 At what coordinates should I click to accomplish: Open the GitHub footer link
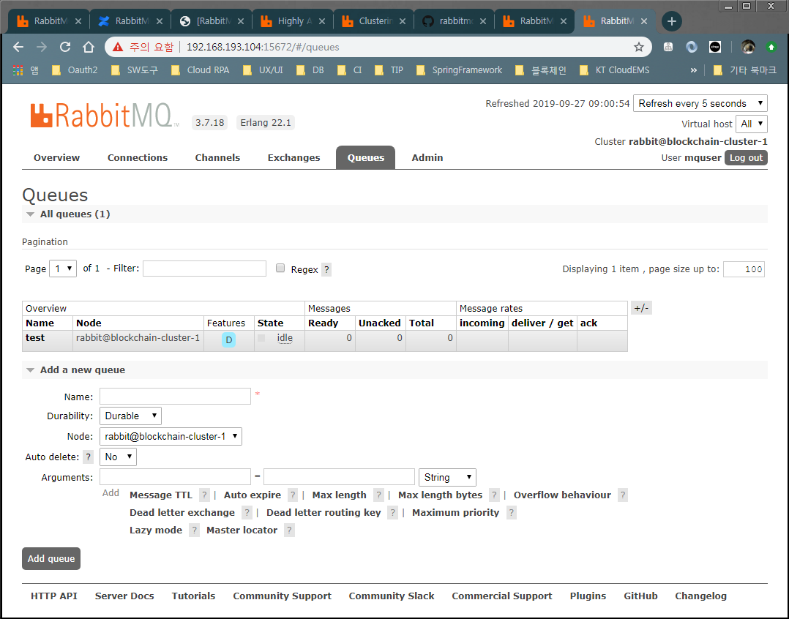click(x=640, y=596)
